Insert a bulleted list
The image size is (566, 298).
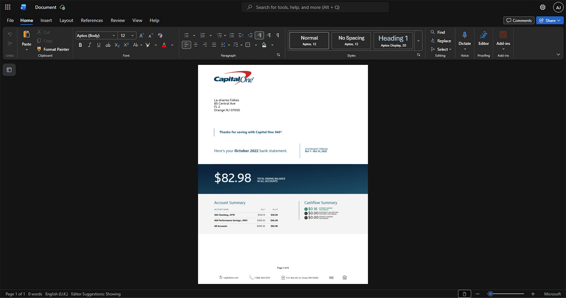[x=186, y=36]
